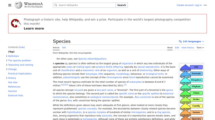Hide the Contents sidebar
This screenshot has height=120, width=215.
click(22, 47)
